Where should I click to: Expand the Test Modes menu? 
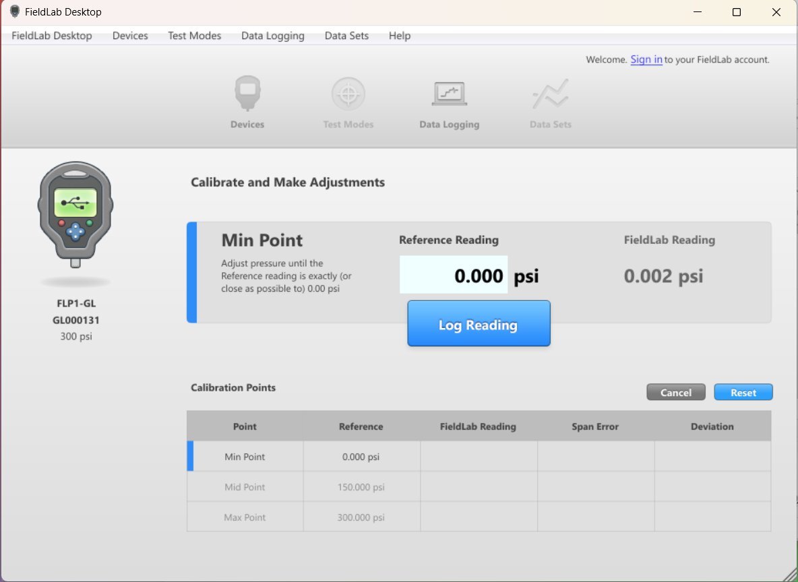tap(194, 36)
